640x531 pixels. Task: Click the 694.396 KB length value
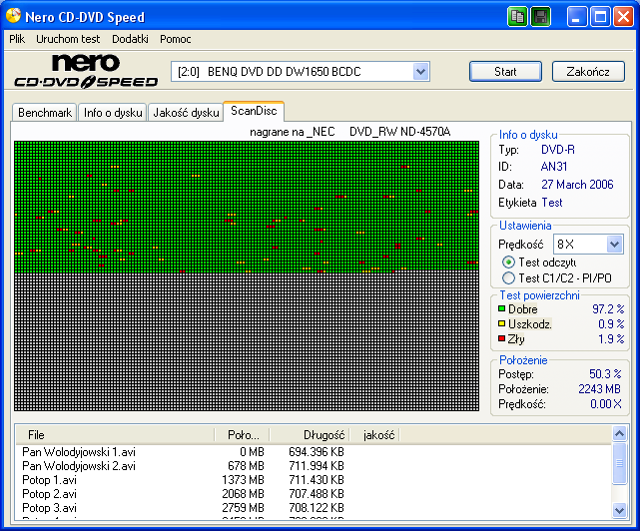coord(316,452)
